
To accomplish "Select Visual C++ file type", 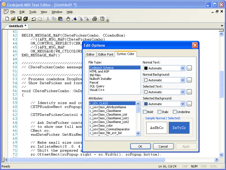I will [115, 90].
